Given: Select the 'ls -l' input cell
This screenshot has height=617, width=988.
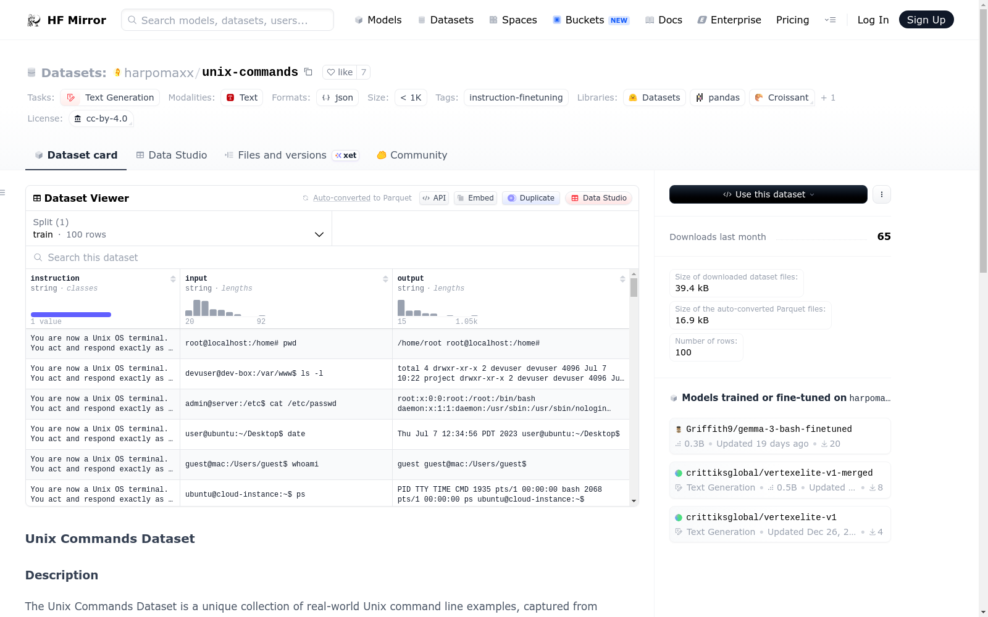Looking at the screenshot, I should (286, 374).
